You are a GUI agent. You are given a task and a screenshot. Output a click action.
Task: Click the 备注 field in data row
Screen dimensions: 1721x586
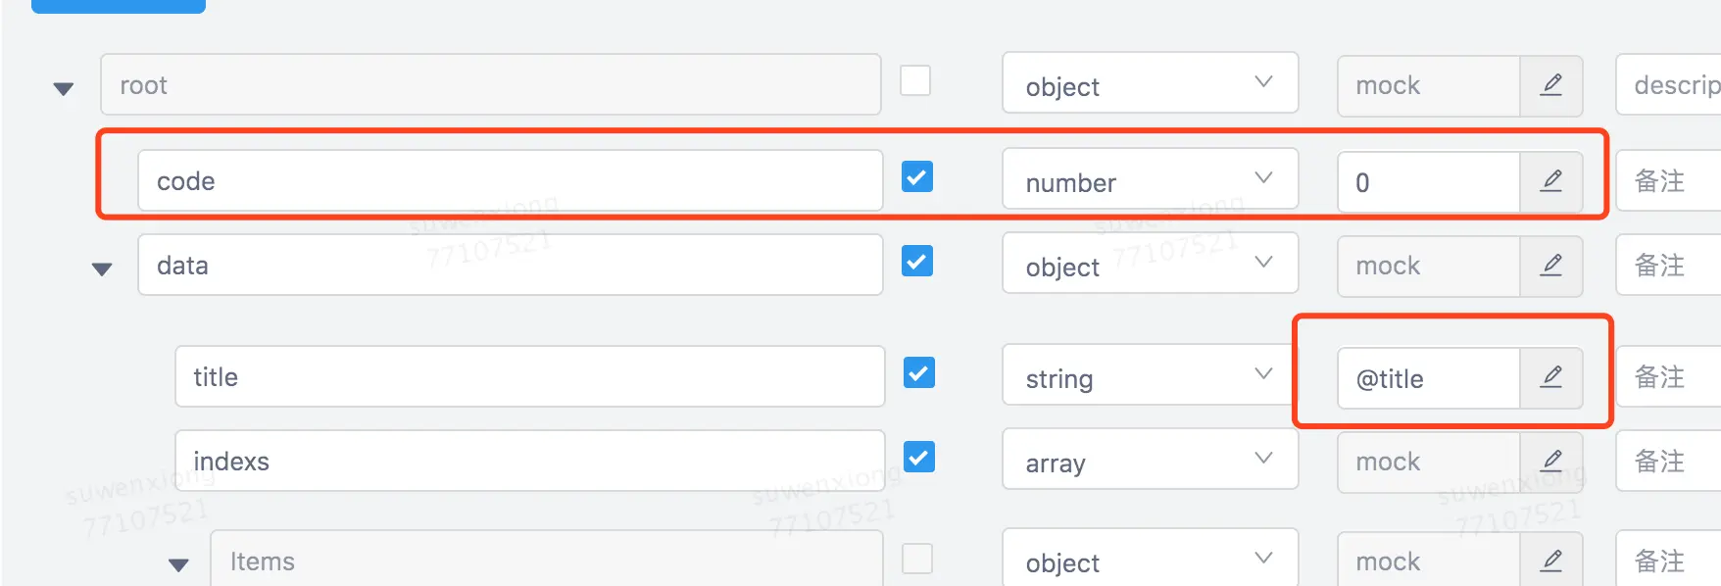coord(1668,266)
